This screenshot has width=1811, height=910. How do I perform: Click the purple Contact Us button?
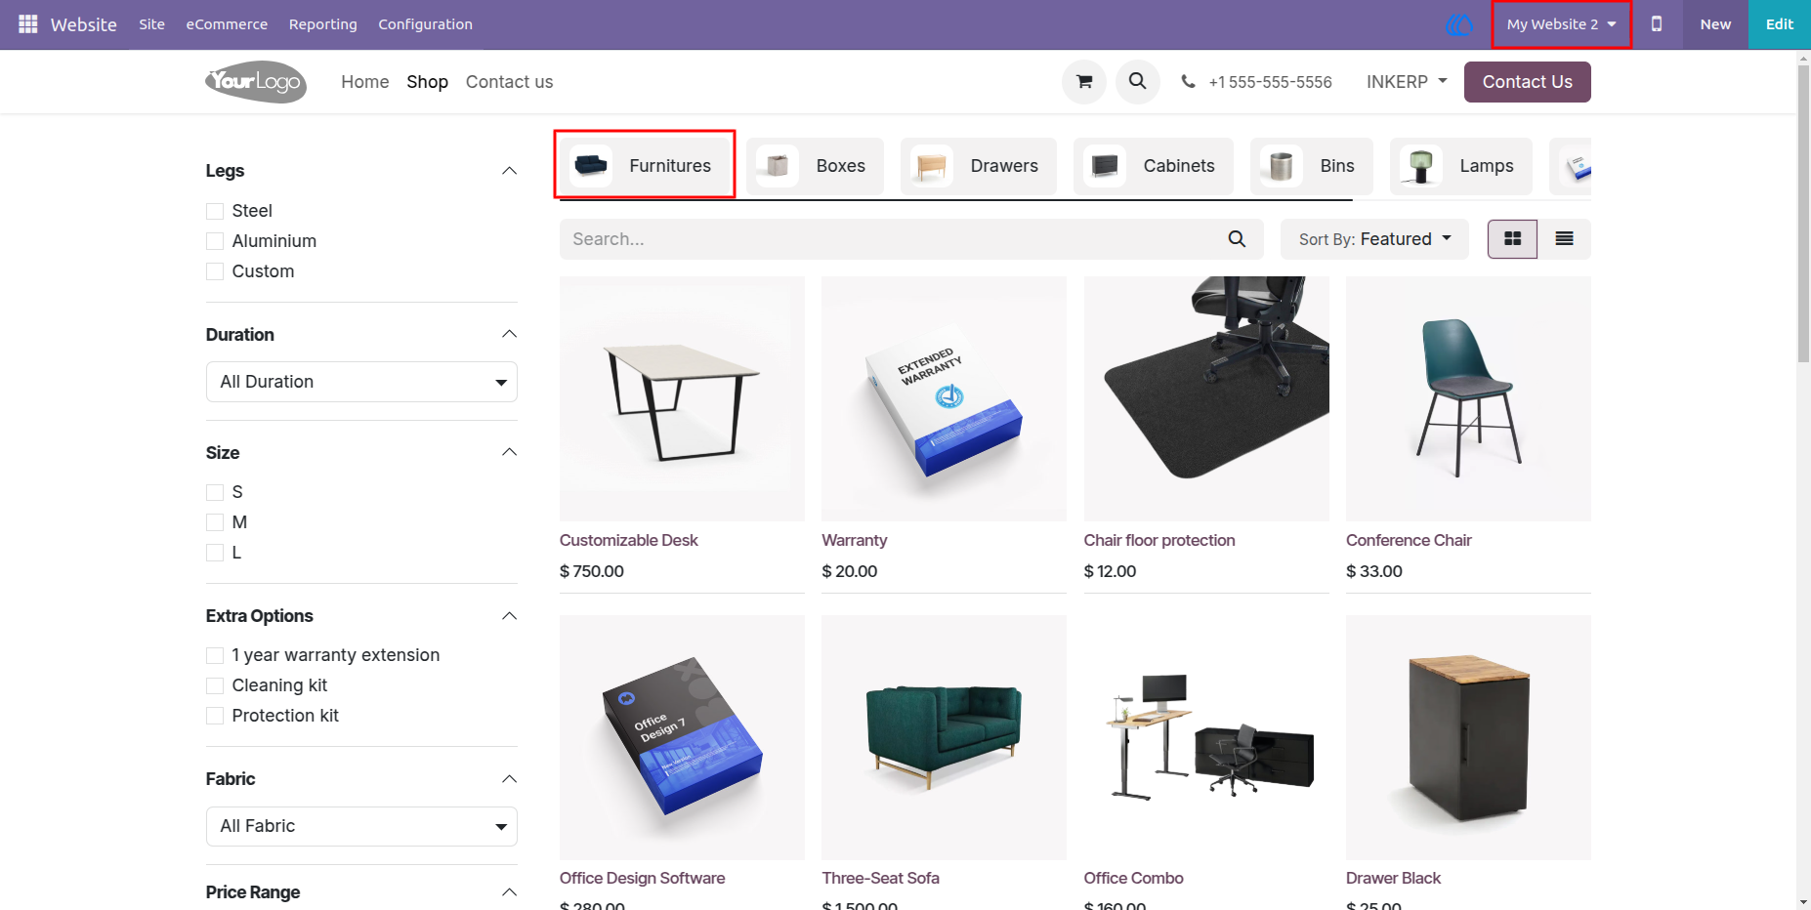[1527, 82]
